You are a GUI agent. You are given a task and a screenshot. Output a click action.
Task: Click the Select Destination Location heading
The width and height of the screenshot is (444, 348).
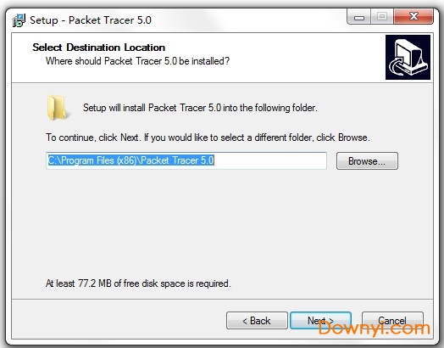[x=99, y=48]
